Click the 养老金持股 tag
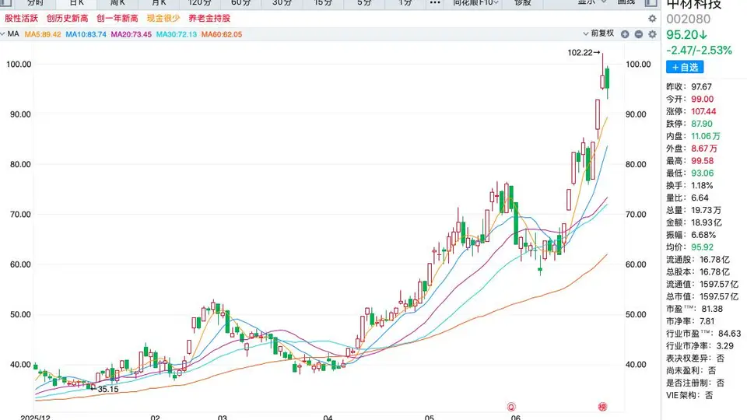747x420 pixels. tap(209, 19)
